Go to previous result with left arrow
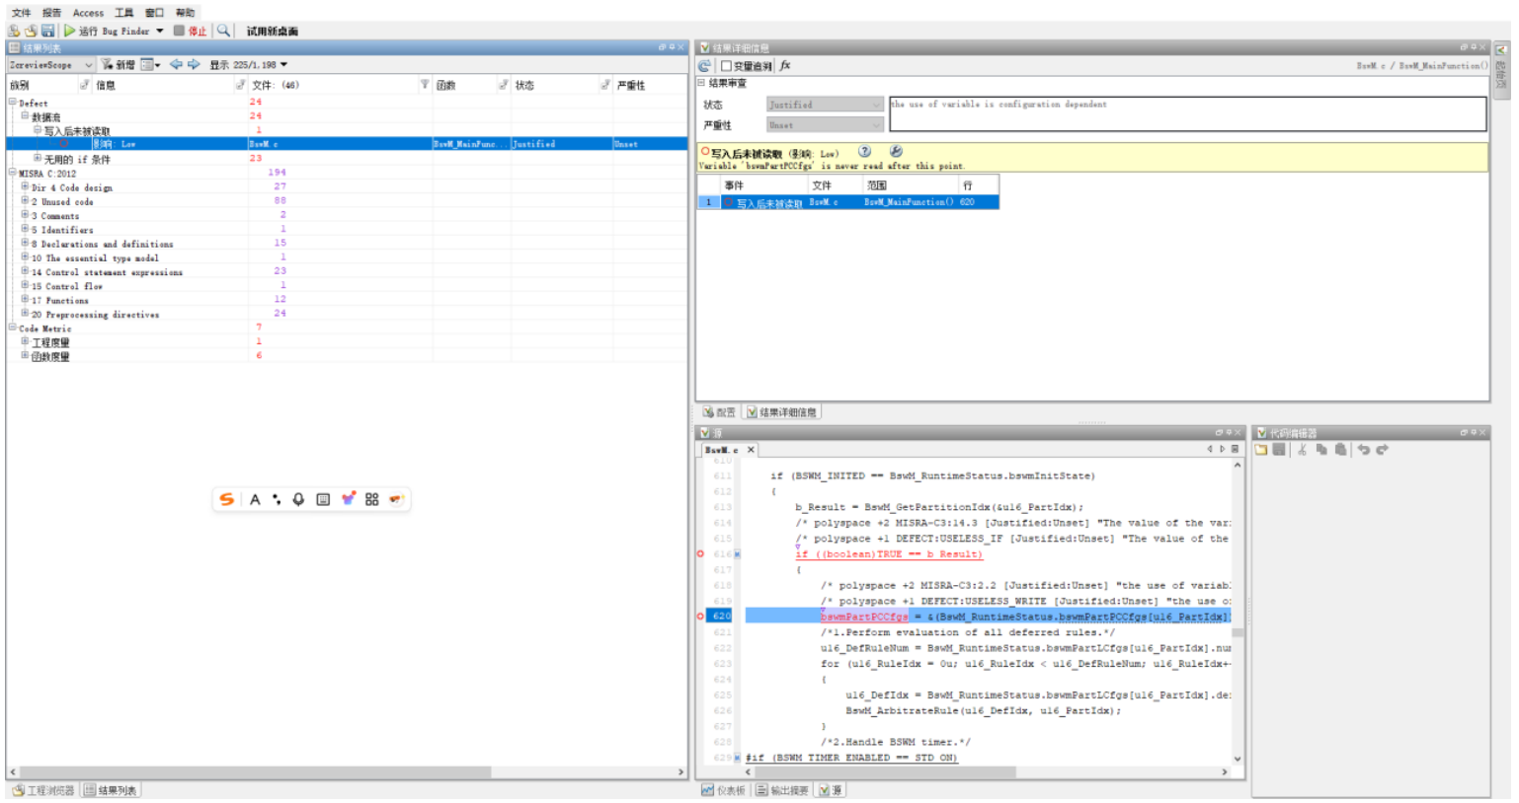Screen dimensions: 1519x803 (x=176, y=64)
